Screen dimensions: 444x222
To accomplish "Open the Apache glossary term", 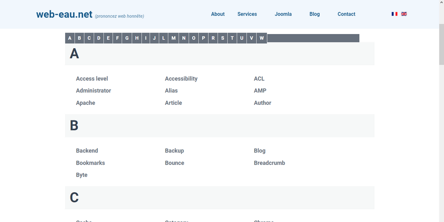I will click(85, 103).
